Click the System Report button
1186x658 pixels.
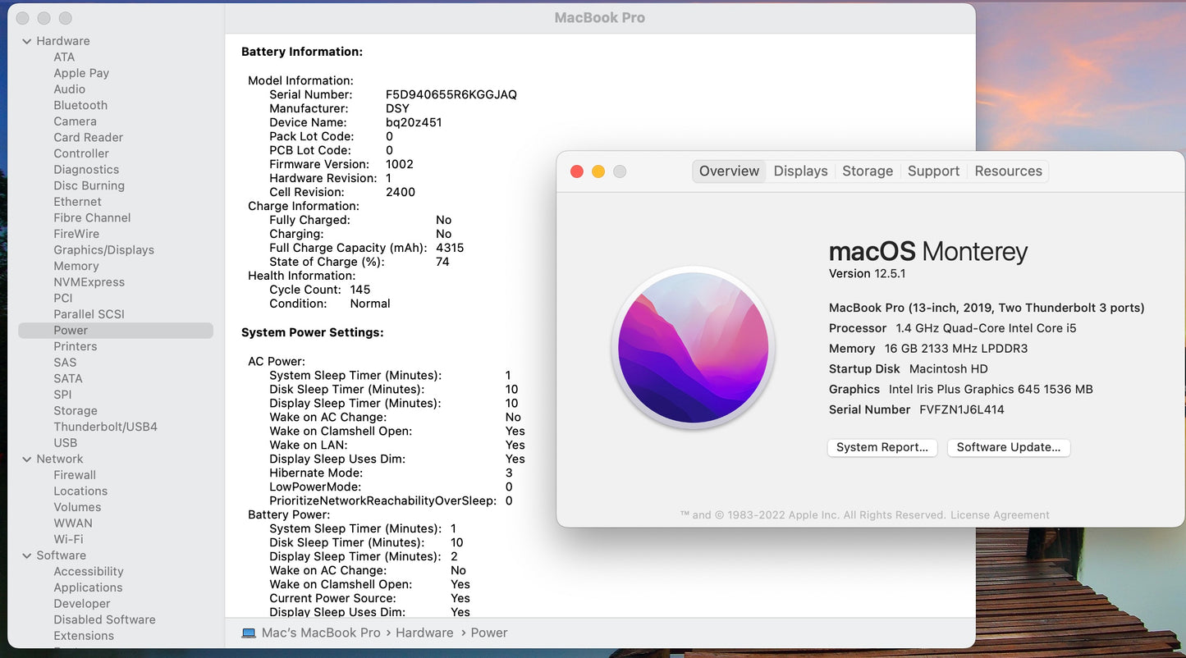[x=881, y=447]
